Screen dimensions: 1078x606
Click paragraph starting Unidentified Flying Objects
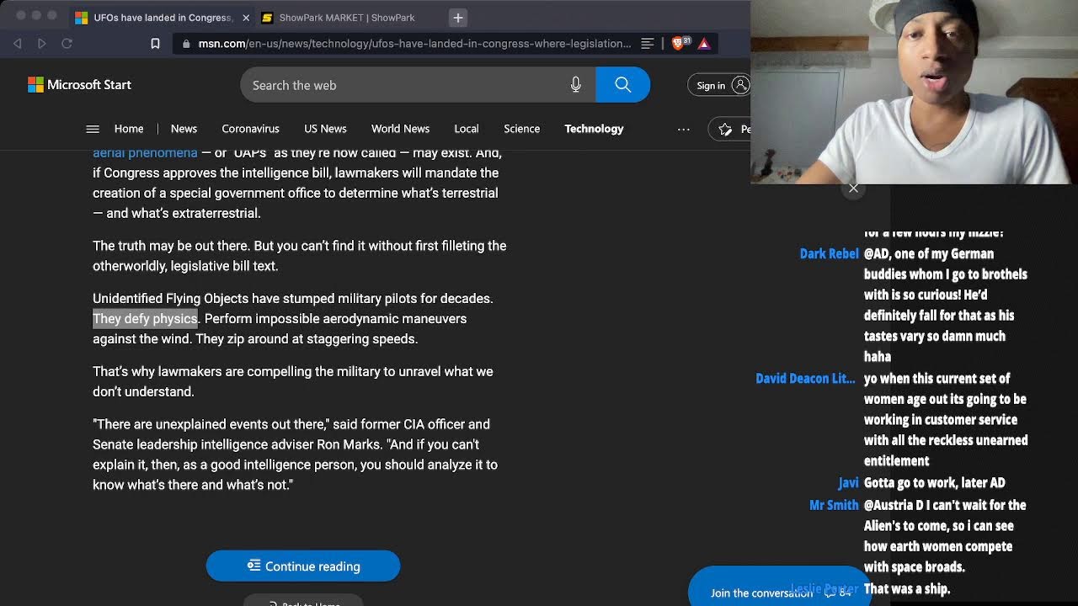292,318
